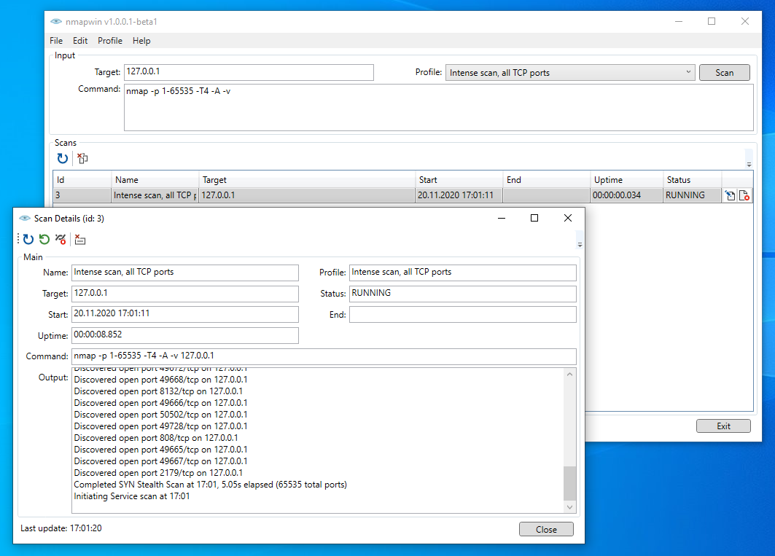The image size is (775, 556).
Task: Click the blue refresh icon in Scan Details
Action: pos(28,239)
